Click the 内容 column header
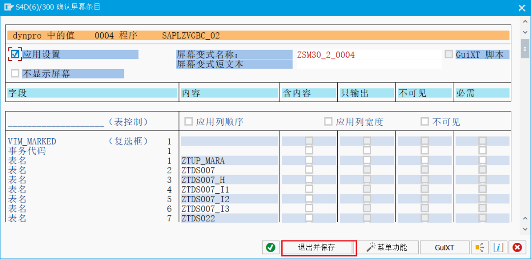 [230, 93]
